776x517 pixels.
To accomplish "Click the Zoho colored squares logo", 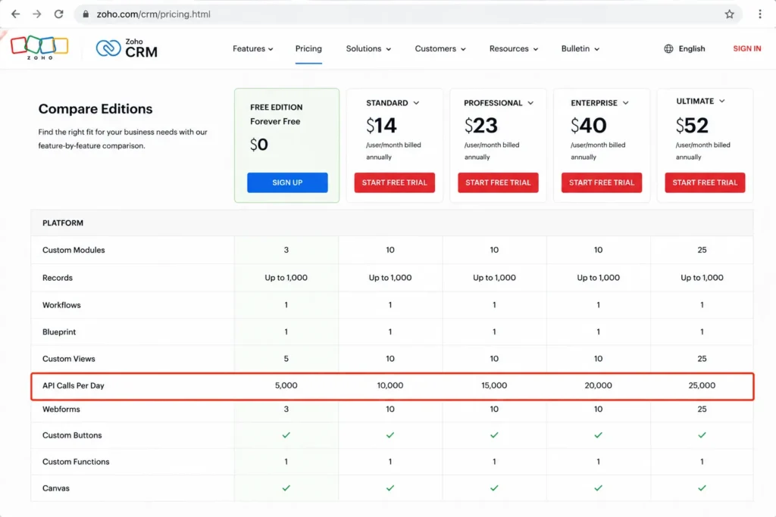I will point(39,48).
